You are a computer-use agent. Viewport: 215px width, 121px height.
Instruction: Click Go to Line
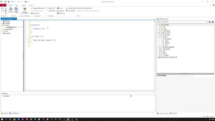[35, 13]
